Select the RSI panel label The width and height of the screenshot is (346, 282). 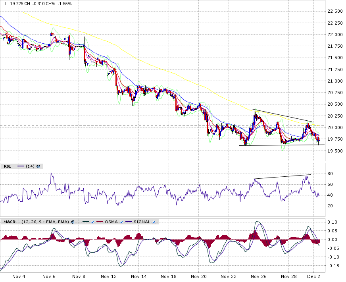tap(7, 166)
